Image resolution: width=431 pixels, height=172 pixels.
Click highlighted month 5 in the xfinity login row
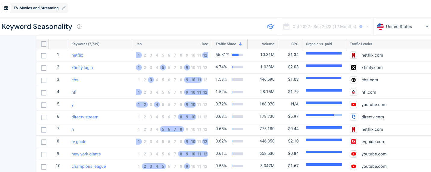pyautogui.click(x=163, y=67)
